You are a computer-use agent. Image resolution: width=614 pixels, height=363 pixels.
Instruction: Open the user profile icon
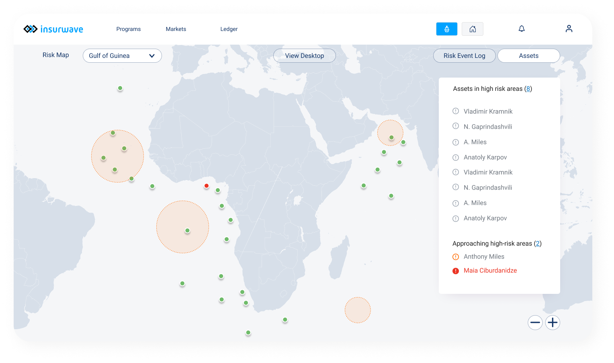[x=569, y=29]
